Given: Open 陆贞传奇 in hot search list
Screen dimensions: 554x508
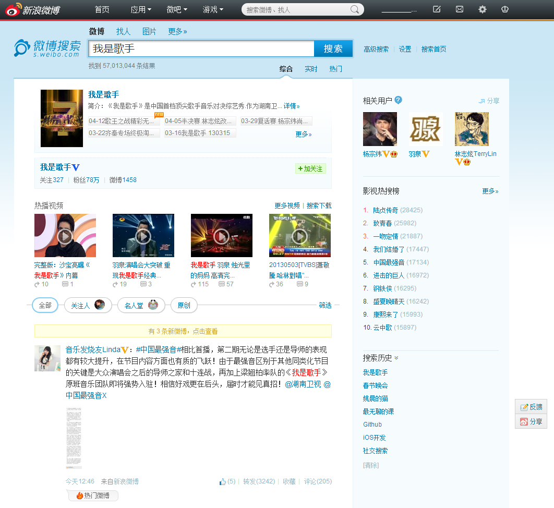Looking at the screenshot, I should click(x=385, y=210).
